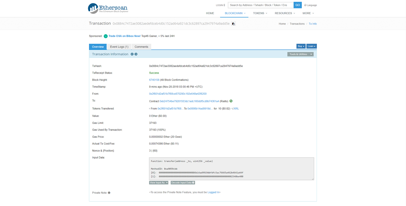406x206 pixels.
Task: Click the OSA sponsor token icon
Action: pos(106,36)
